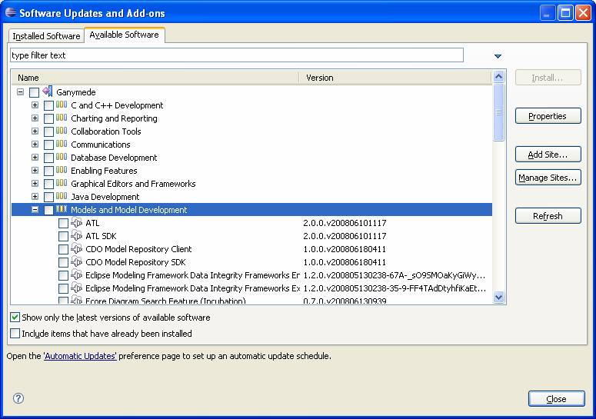Image resolution: width=596 pixels, height=419 pixels.
Task: Check the C and C++ Development checkbox
Action: pos(48,105)
